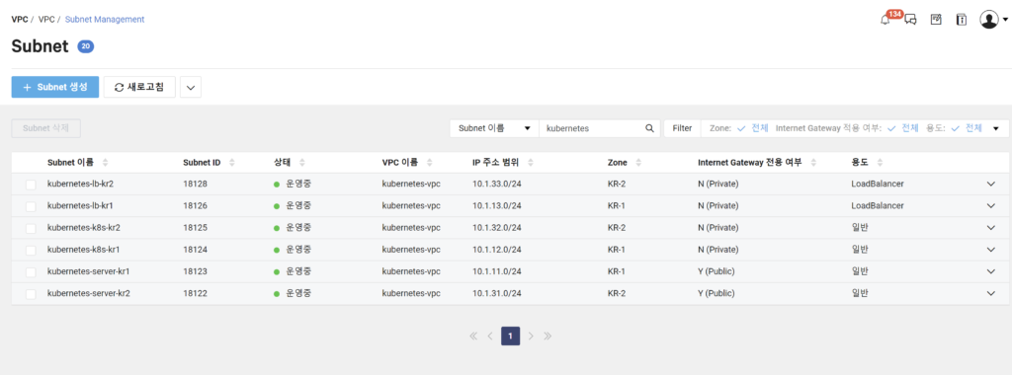Sort by IP 주소 범위 column arrows

pos(531,163)
